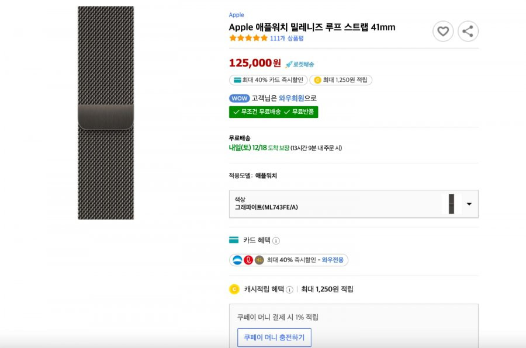Open the 색상 color dropdown
The height and width of the screenshot is (348, 526).
354,204
